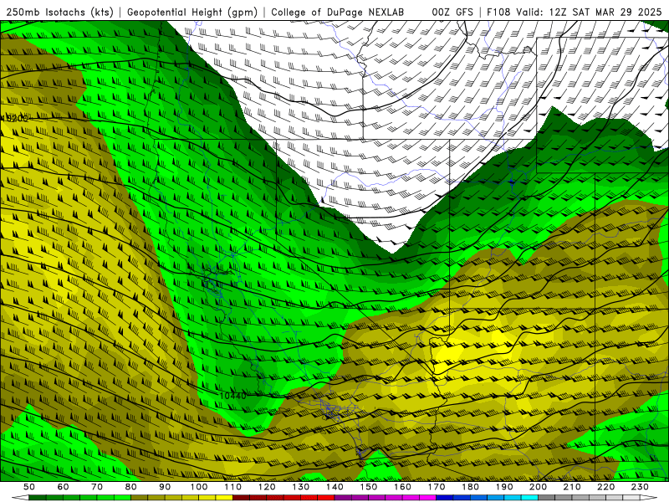This screenshot has height=502, width=669.
Task: Click the 170 value on the color scale
Action: (436, 487)
